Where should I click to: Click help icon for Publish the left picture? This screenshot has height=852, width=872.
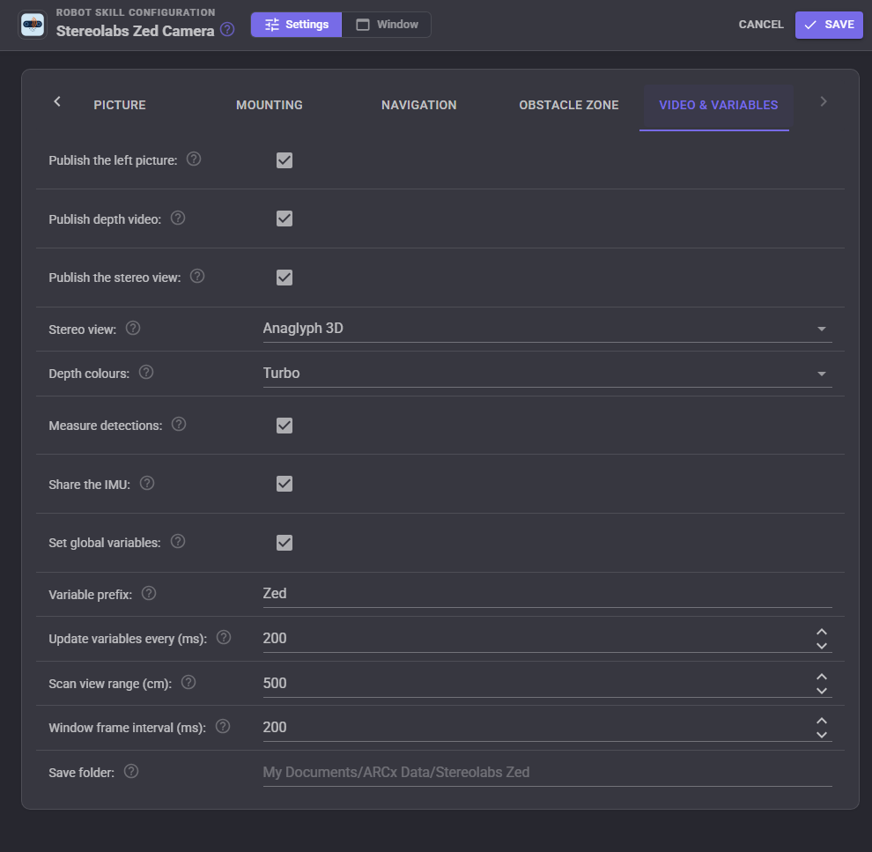coord(194,159)
